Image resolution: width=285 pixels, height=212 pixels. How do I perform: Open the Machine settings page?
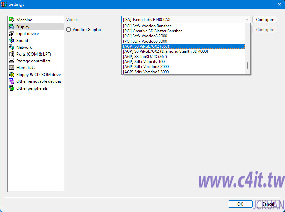(36, 20)
